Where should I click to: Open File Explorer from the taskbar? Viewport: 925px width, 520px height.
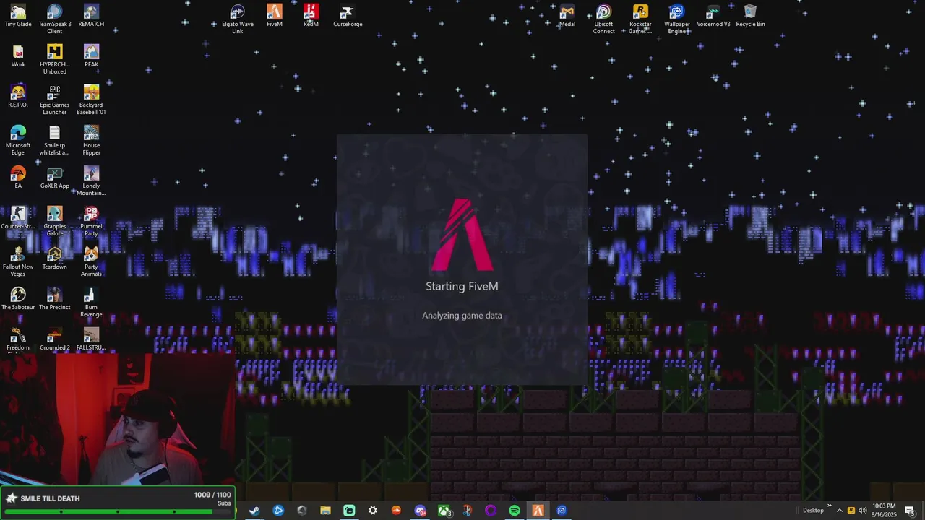point(325,511)
